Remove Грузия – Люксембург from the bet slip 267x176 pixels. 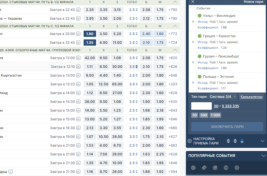pyautogui.click(x=193, y=62)
